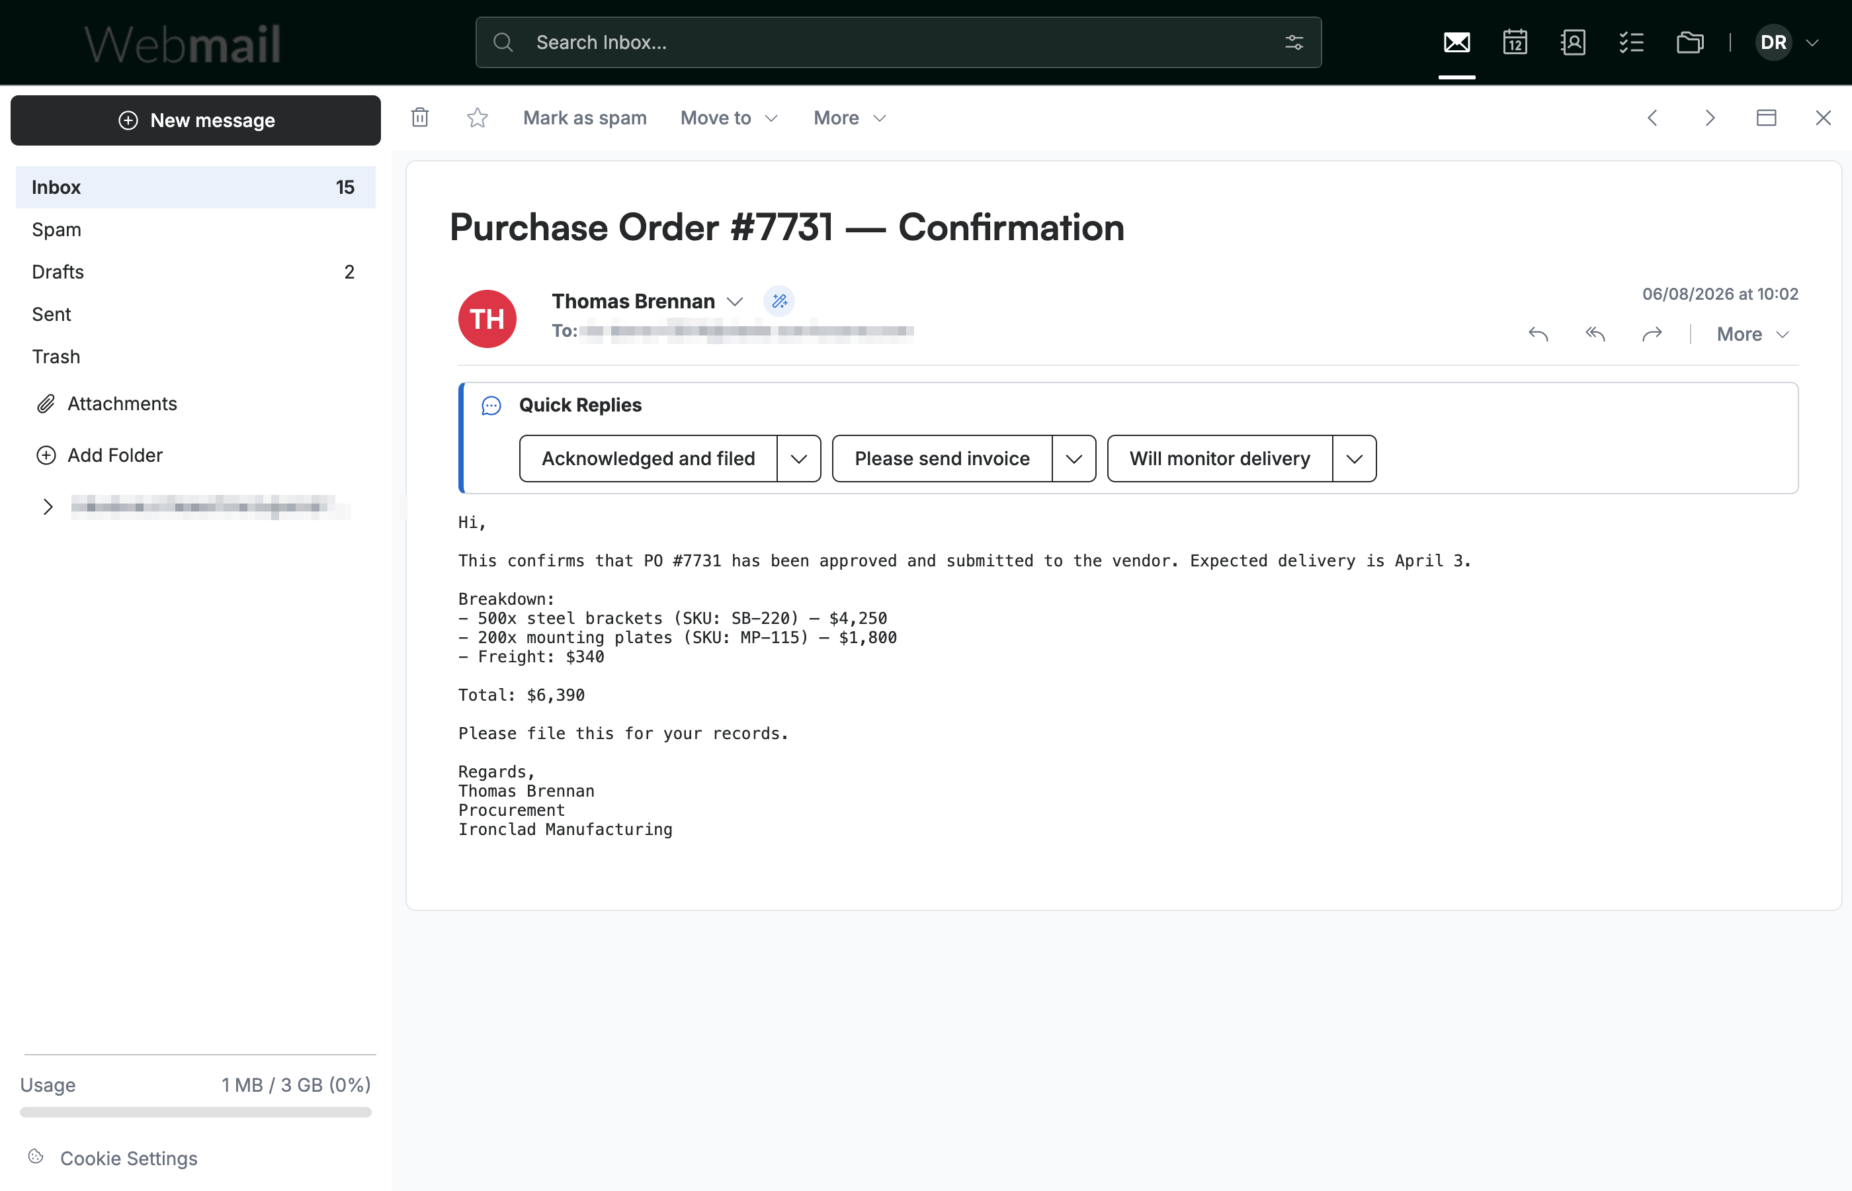1852x1191 pixels.
Task: Open the Move to dropdown
Action: [x=729, y=118]
